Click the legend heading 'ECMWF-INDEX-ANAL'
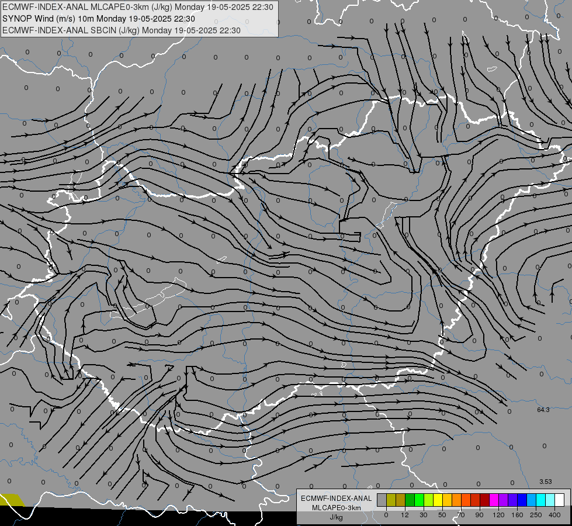This screenshot has height=526, width=572. click(x=336, y=499)
